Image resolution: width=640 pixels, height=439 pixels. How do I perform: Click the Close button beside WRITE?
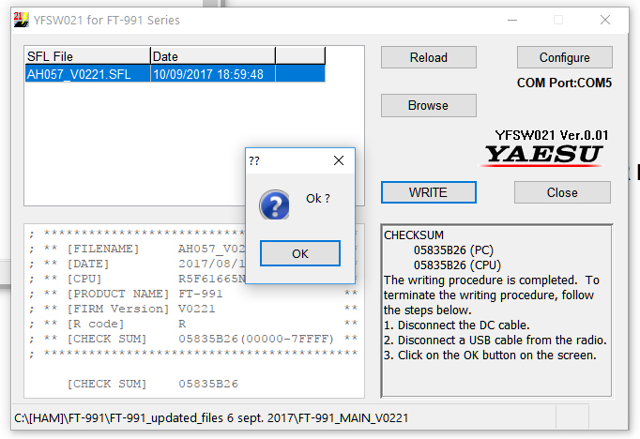pos(561,192)
